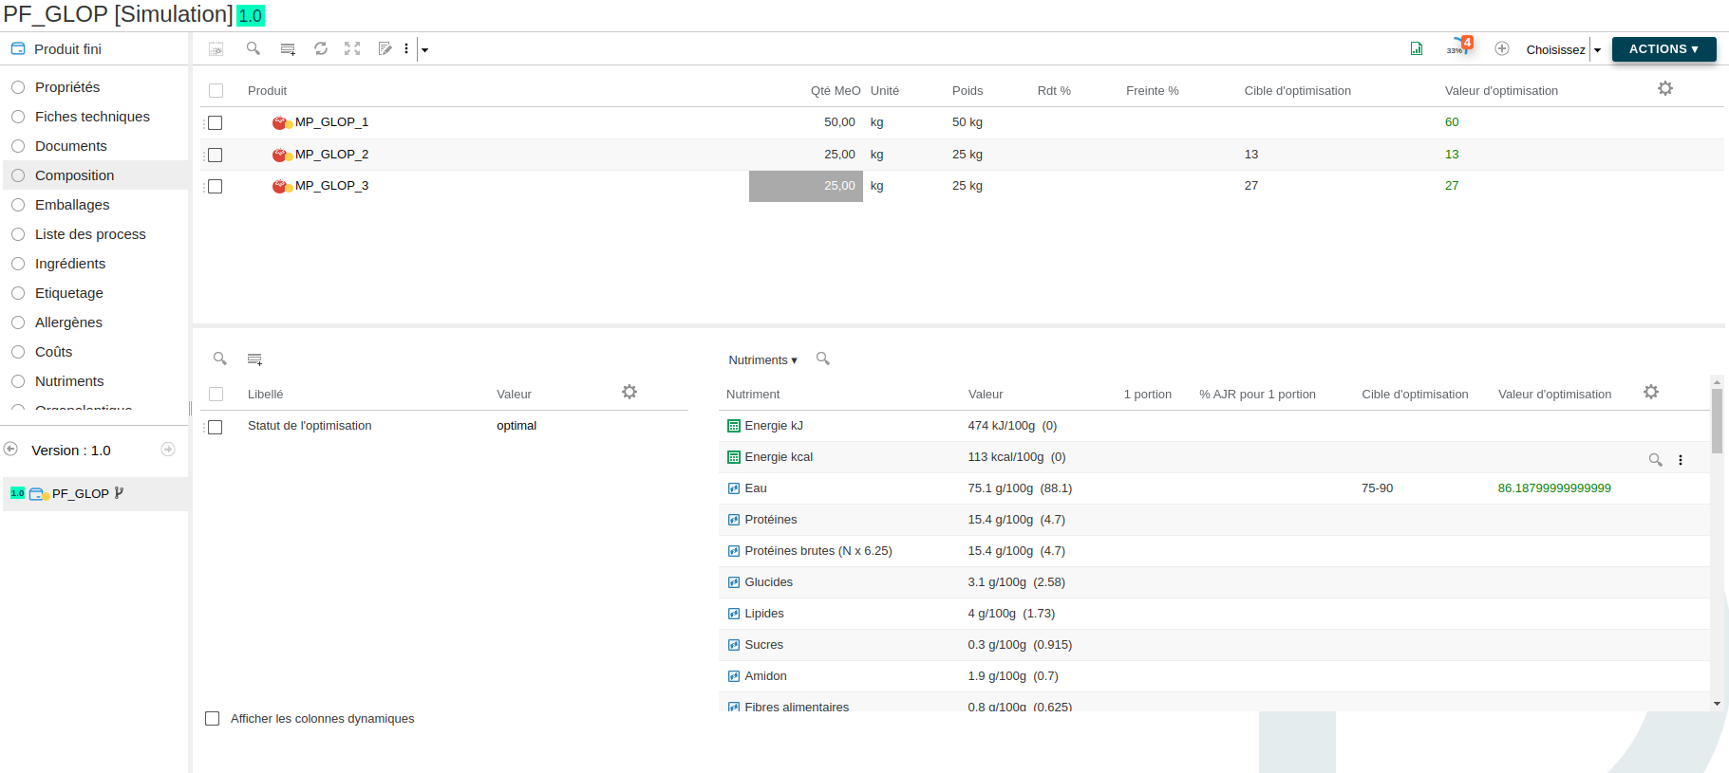Tick the select-all checkbox in Produit header
This screenshot has width=1729, height=773.
[216, 90]
